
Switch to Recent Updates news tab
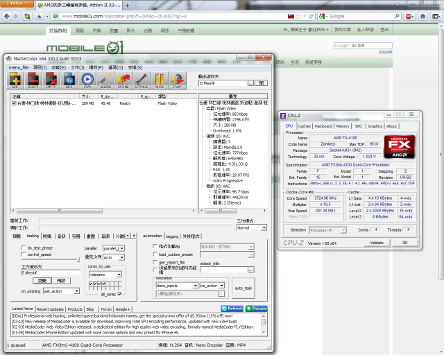click(x=50, y=309)
